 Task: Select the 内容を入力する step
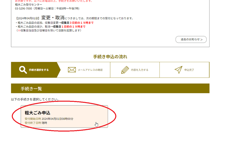(x=135, y=70)
